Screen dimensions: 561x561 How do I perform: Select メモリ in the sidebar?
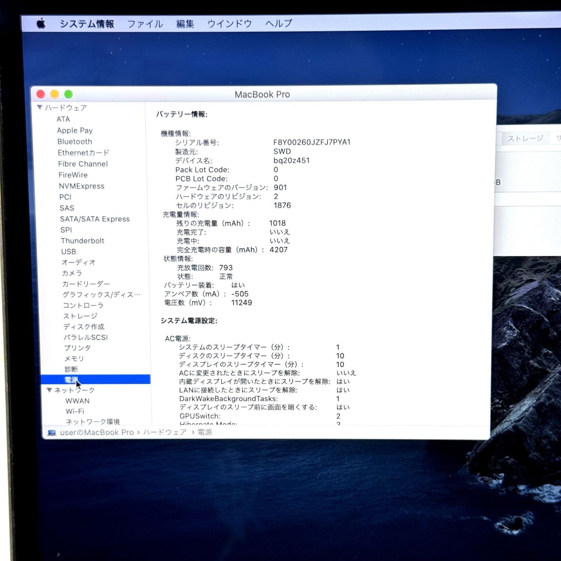(74, 358)
